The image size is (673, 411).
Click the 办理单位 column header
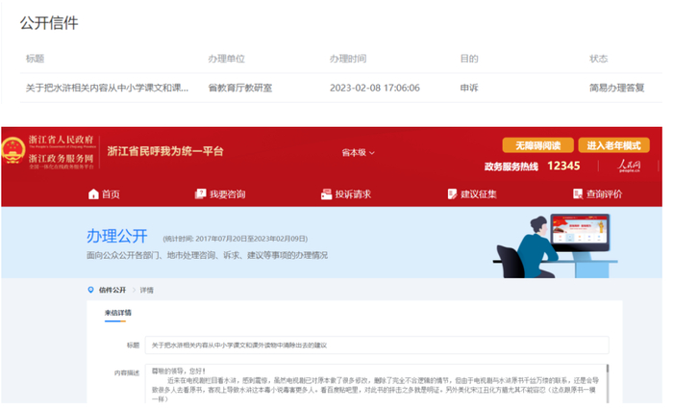pyautogui.click(x=226, y=59)
